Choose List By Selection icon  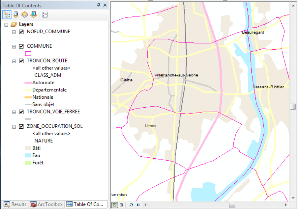[33, 14]
